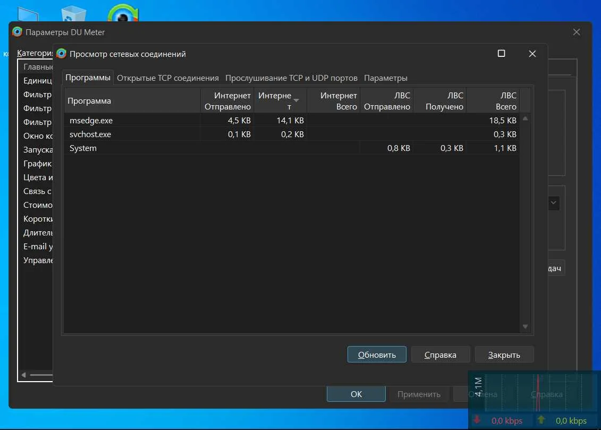Close the Просмотр сетевых соединений dialog
This screenshot has height=430, width=601.
coord(532,54)
